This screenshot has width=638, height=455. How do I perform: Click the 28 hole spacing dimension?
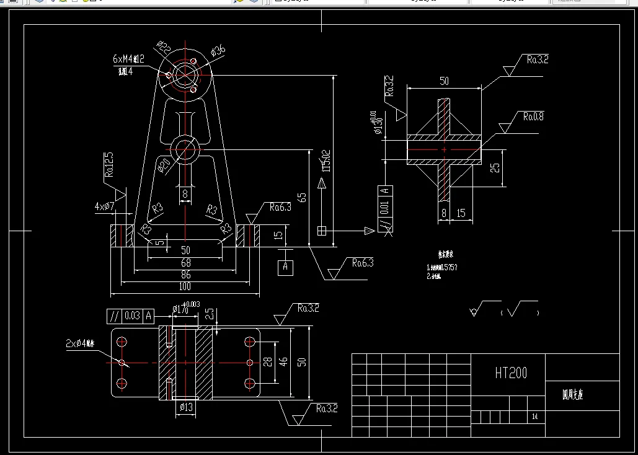click(268, 362)
